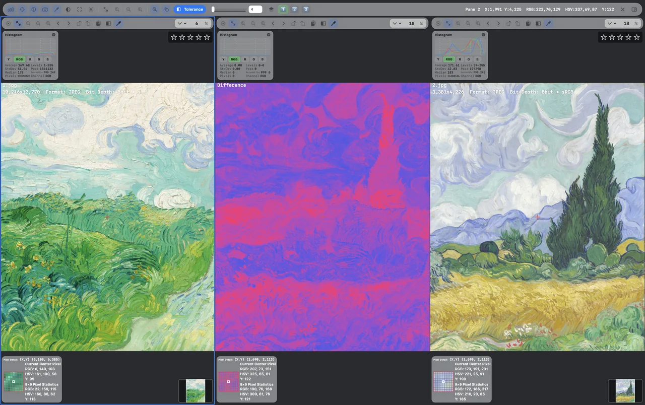Toggle the sidebar panel icon in the 2.jpg pane toolbar
Image resolution: width=645 pixels, height=405 pixels.
tap(538, 24)
